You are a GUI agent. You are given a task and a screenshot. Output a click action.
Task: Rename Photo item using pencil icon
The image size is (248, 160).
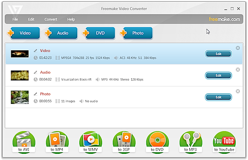click(36, 94)
